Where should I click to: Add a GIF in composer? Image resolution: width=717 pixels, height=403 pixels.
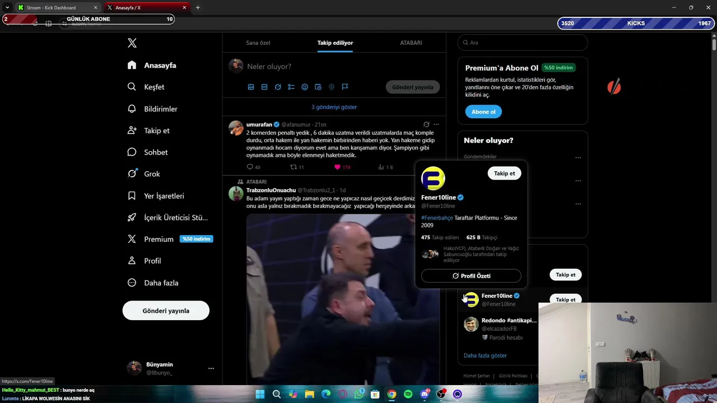[264, 87]
